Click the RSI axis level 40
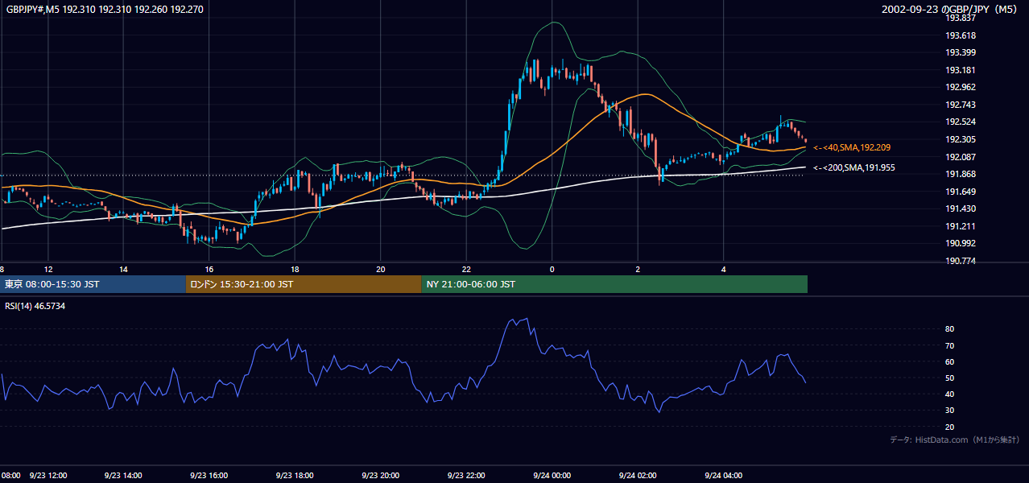1029x483 pixels. click(949, 394)
